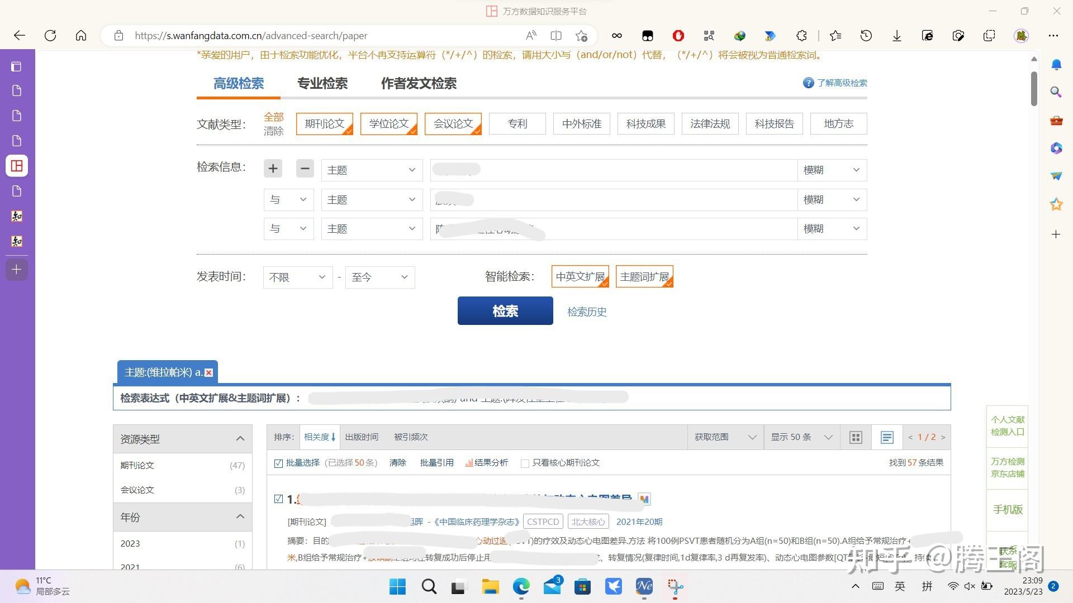
Task: Toggle 中英文扩展 smart search
Action: pos(580,276)
